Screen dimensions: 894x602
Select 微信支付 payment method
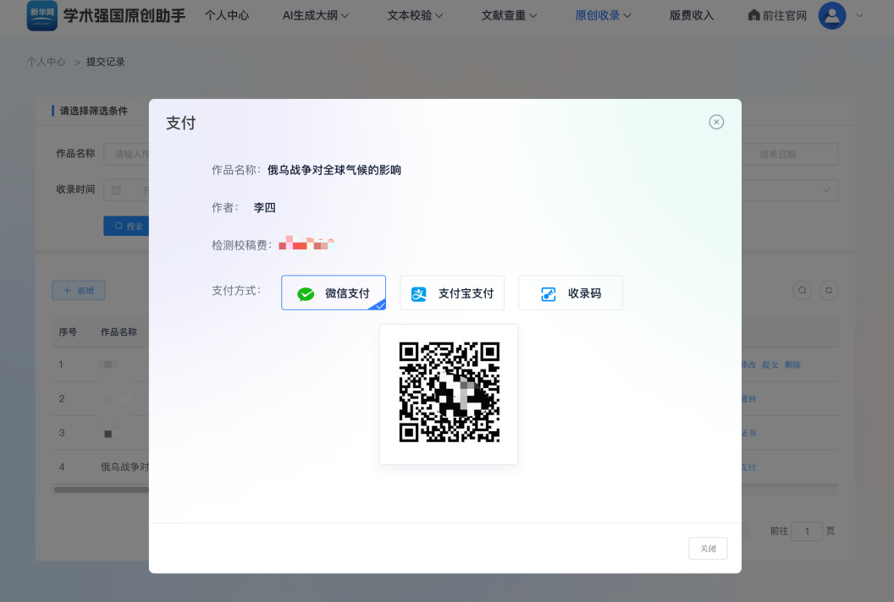click(334, 293)
